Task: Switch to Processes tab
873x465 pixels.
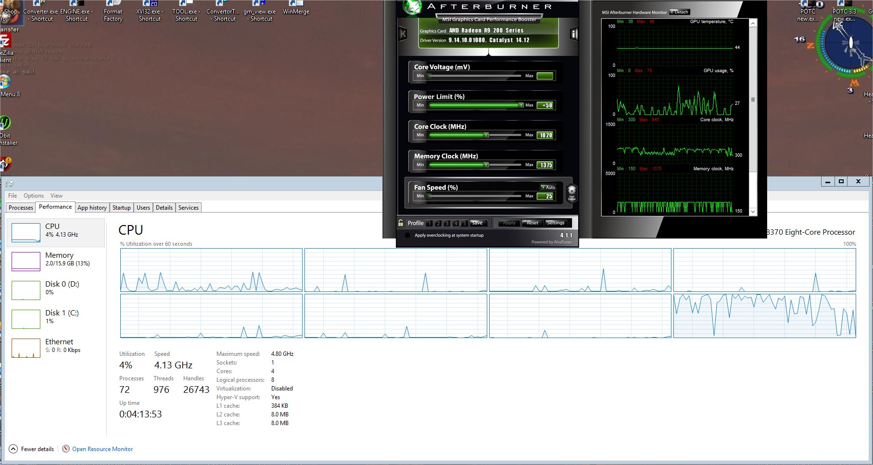Action: (x=21, y=208)
